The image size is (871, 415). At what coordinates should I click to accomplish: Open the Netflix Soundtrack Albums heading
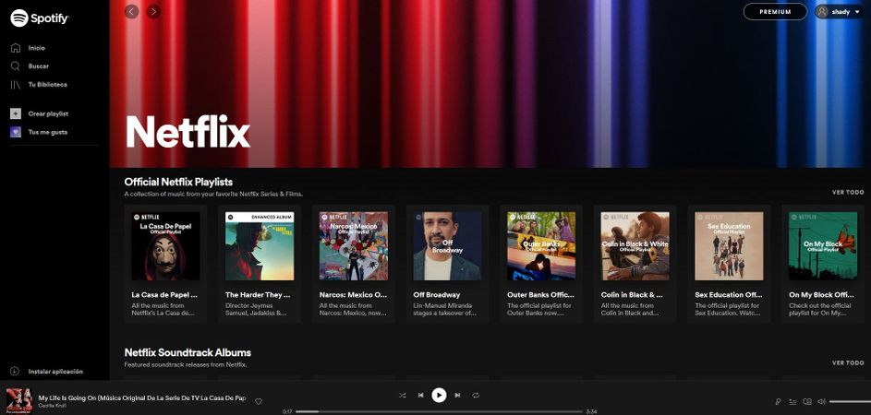(188, 352)
